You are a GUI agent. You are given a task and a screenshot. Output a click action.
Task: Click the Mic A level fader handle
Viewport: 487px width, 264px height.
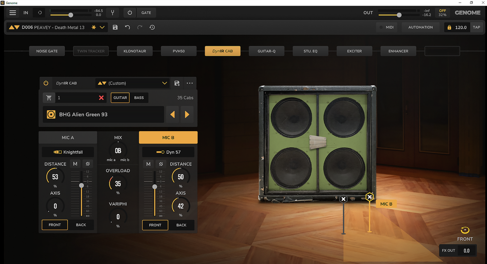(81, 185)
